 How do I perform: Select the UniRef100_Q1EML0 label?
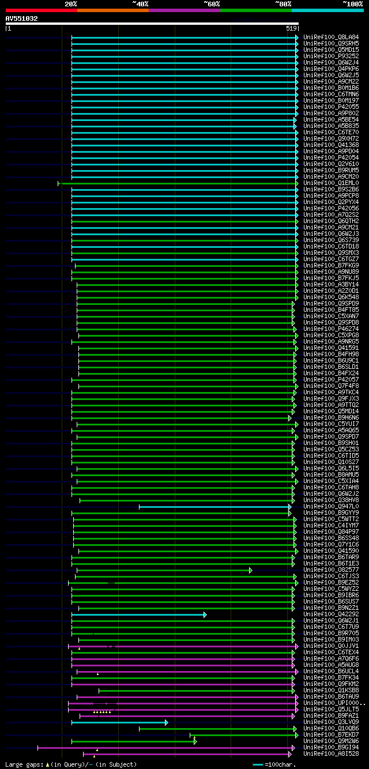[331, 183]
